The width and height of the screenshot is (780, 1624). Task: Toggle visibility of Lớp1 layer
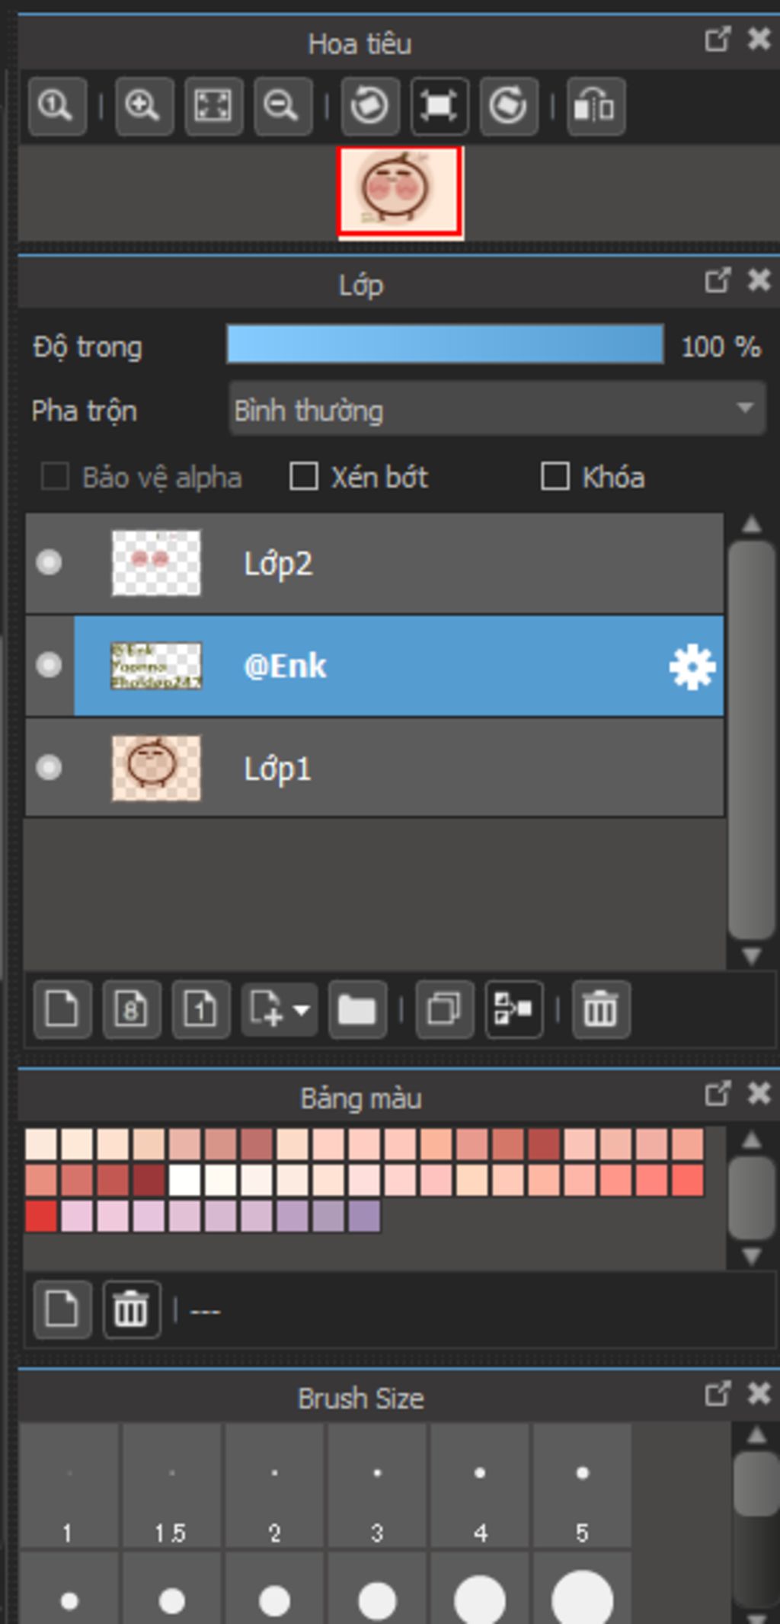pyautogui.click(x=50, y=767)
